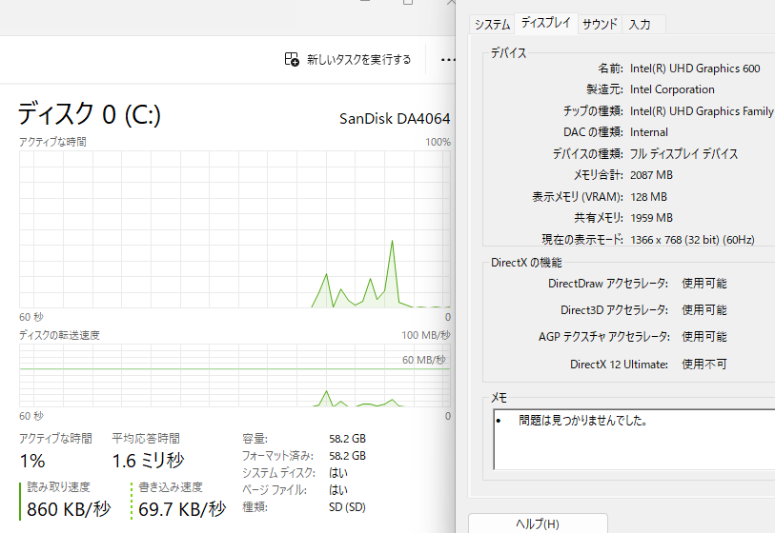Image resolution: width=775 pixels, height=533 pixels.
Task: Click the はい value beside ページ ファイル
Action: pos(338,490)
